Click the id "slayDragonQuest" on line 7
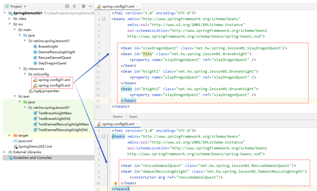The width and height of the screenshot is (317, 191). pos(159,48)
